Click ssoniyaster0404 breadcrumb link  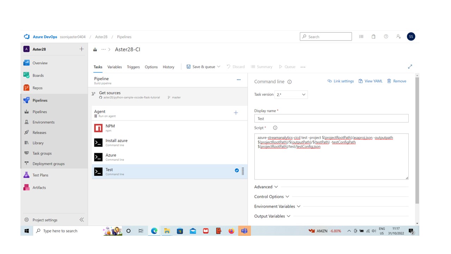click(73, 37)
